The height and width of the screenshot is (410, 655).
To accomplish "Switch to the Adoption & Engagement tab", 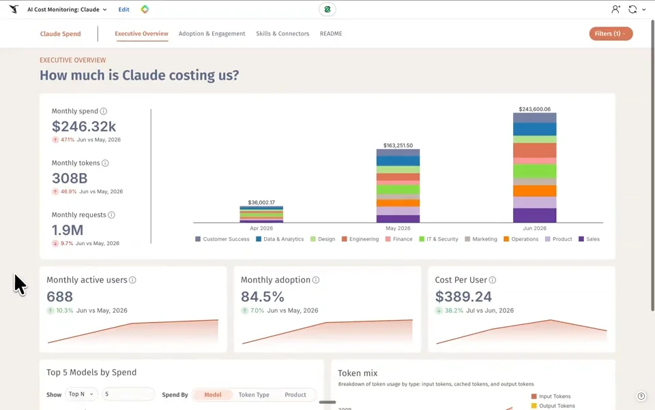I will [212, 33].
